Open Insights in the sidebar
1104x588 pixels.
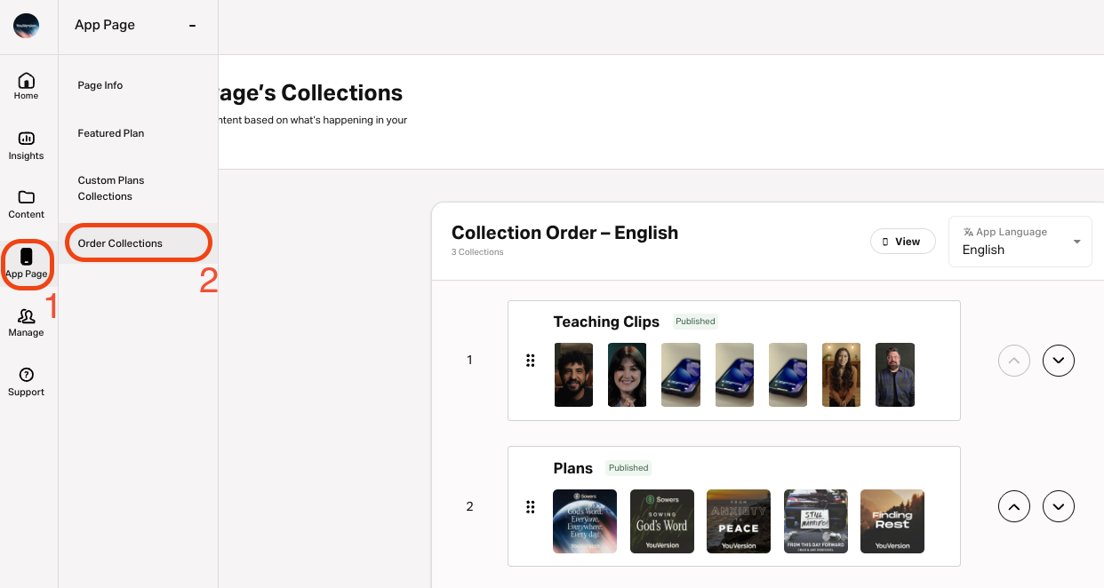pyautogui.click(x=26, y=139)
